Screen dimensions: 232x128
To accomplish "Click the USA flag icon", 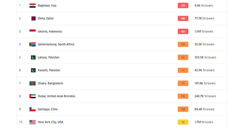I will 32,122.
